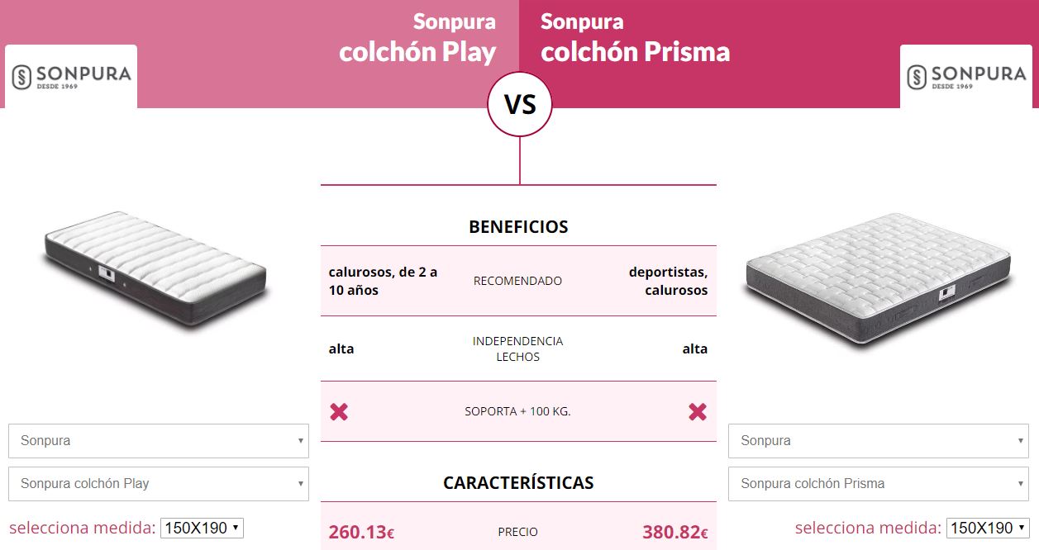Screen dimensions: 1039x550
Task: Click the BENEFICIOS section heading
Action: point(518,227)
